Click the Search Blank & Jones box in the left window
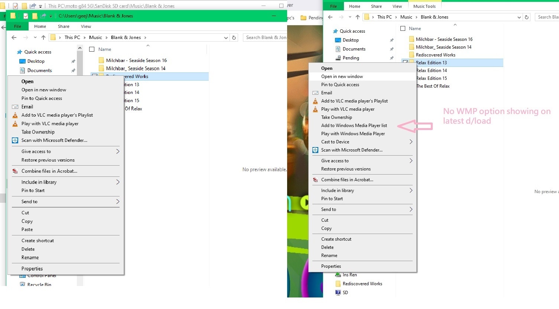 click(265, 38)
